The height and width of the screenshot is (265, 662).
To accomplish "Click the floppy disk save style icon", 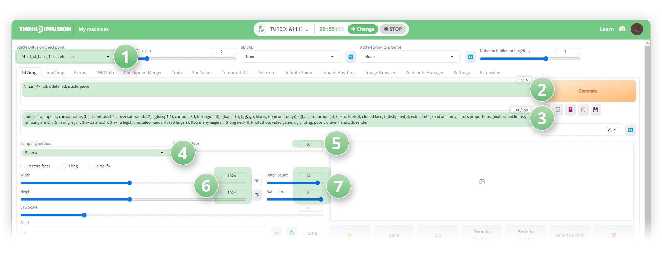I will 595,110.
